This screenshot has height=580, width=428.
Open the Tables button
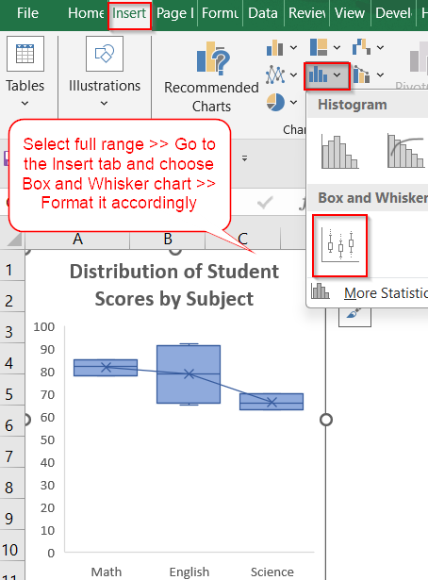pos(25,72)
